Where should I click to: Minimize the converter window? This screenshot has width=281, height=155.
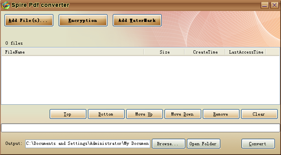[265, 5]
